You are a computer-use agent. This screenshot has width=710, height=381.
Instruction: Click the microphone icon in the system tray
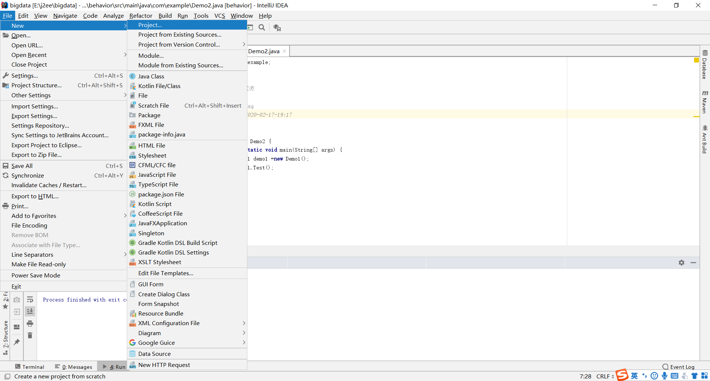(x=665, y=376)
